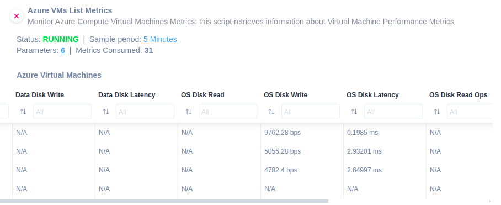Screen dimensions: 501x205
Task: Click the RUNNING status text
Action: 61,39
